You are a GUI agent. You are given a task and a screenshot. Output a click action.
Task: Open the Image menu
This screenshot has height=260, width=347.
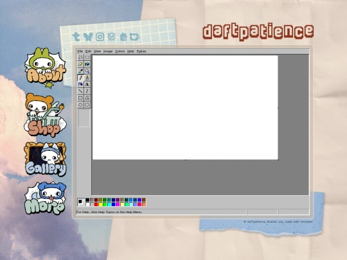point(108,51)
